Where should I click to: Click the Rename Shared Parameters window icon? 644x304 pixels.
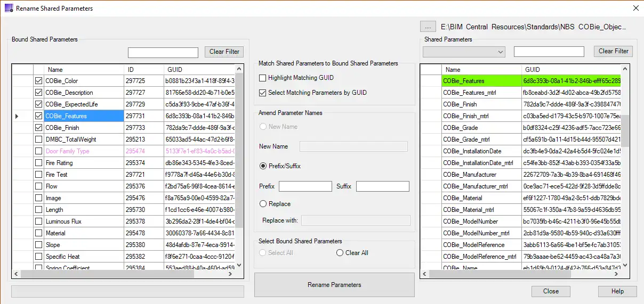click(9, 8)
